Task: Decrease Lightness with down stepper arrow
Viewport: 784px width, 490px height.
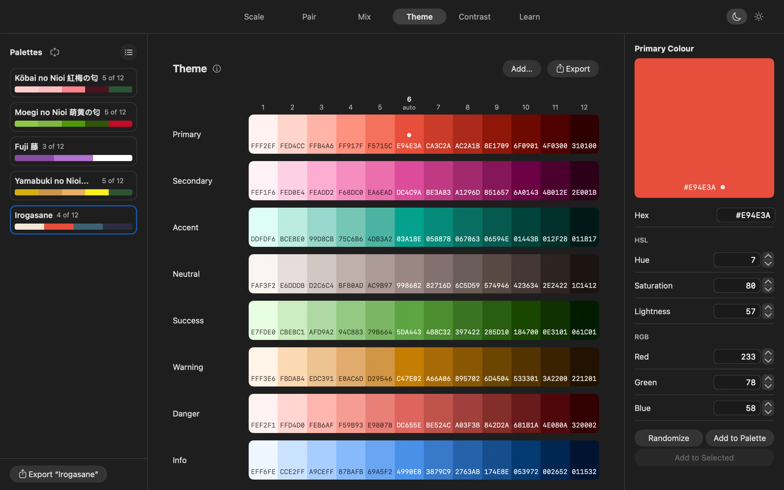Action: point(768,315)
